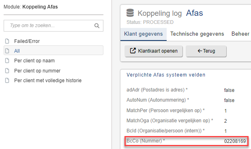Click the document icon beside All
Screen dimensions: 251x149
point(7,51)
